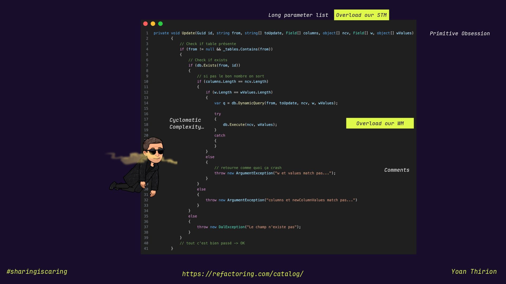Click the 'tout c'est bien passé' comment
This screenshot has width=506, height=284.
(x=212, y=243)
